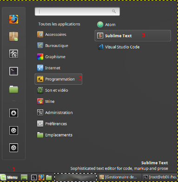Viewport: 178px width, 182px height.
Task: Launch Atom from the application list
Action: (110, 25)
